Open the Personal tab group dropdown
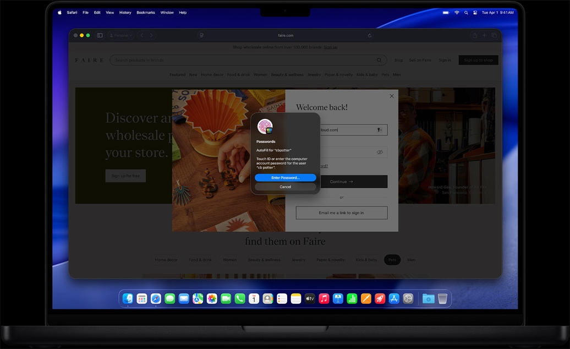570x349 pixels. point(119,35)
